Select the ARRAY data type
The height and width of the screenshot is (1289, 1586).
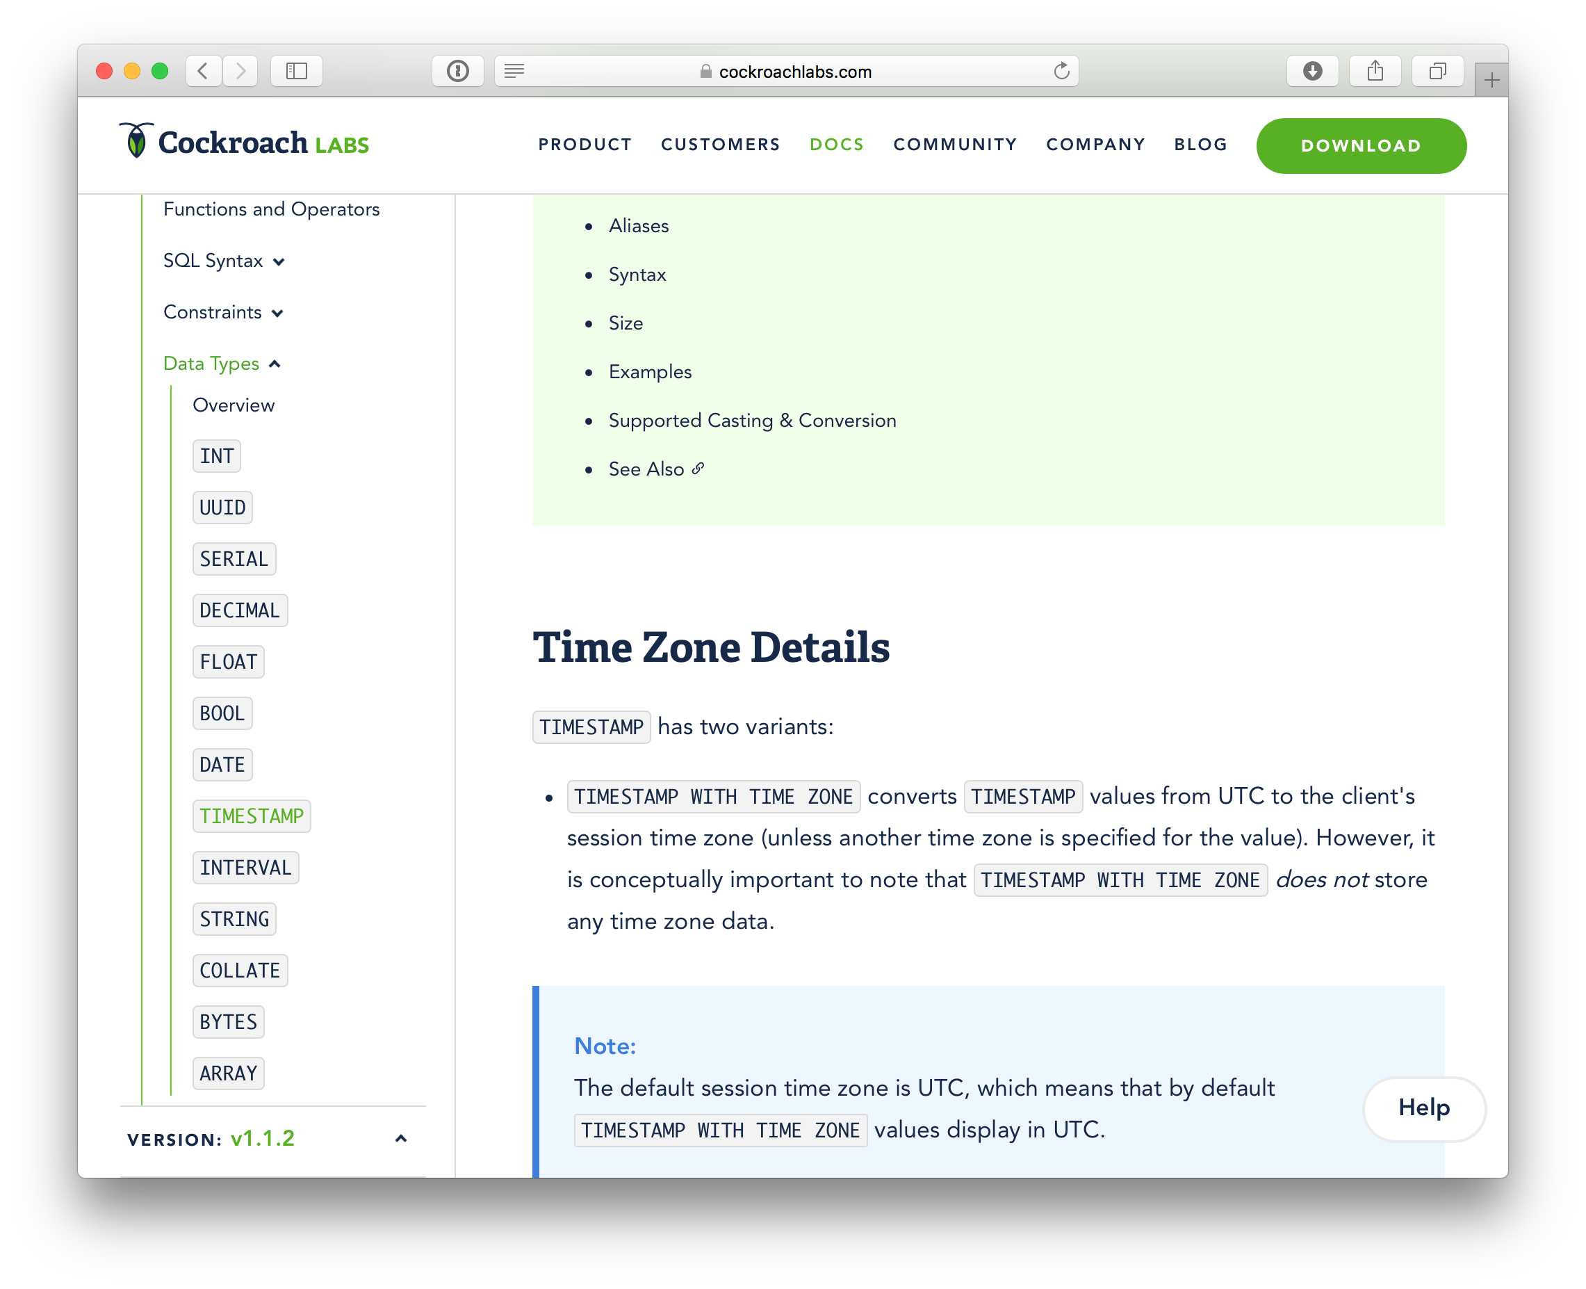click(x=229, y=1073)
